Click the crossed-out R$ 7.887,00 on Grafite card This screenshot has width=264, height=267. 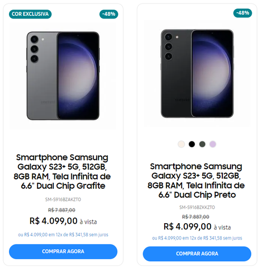pos(62,210)
